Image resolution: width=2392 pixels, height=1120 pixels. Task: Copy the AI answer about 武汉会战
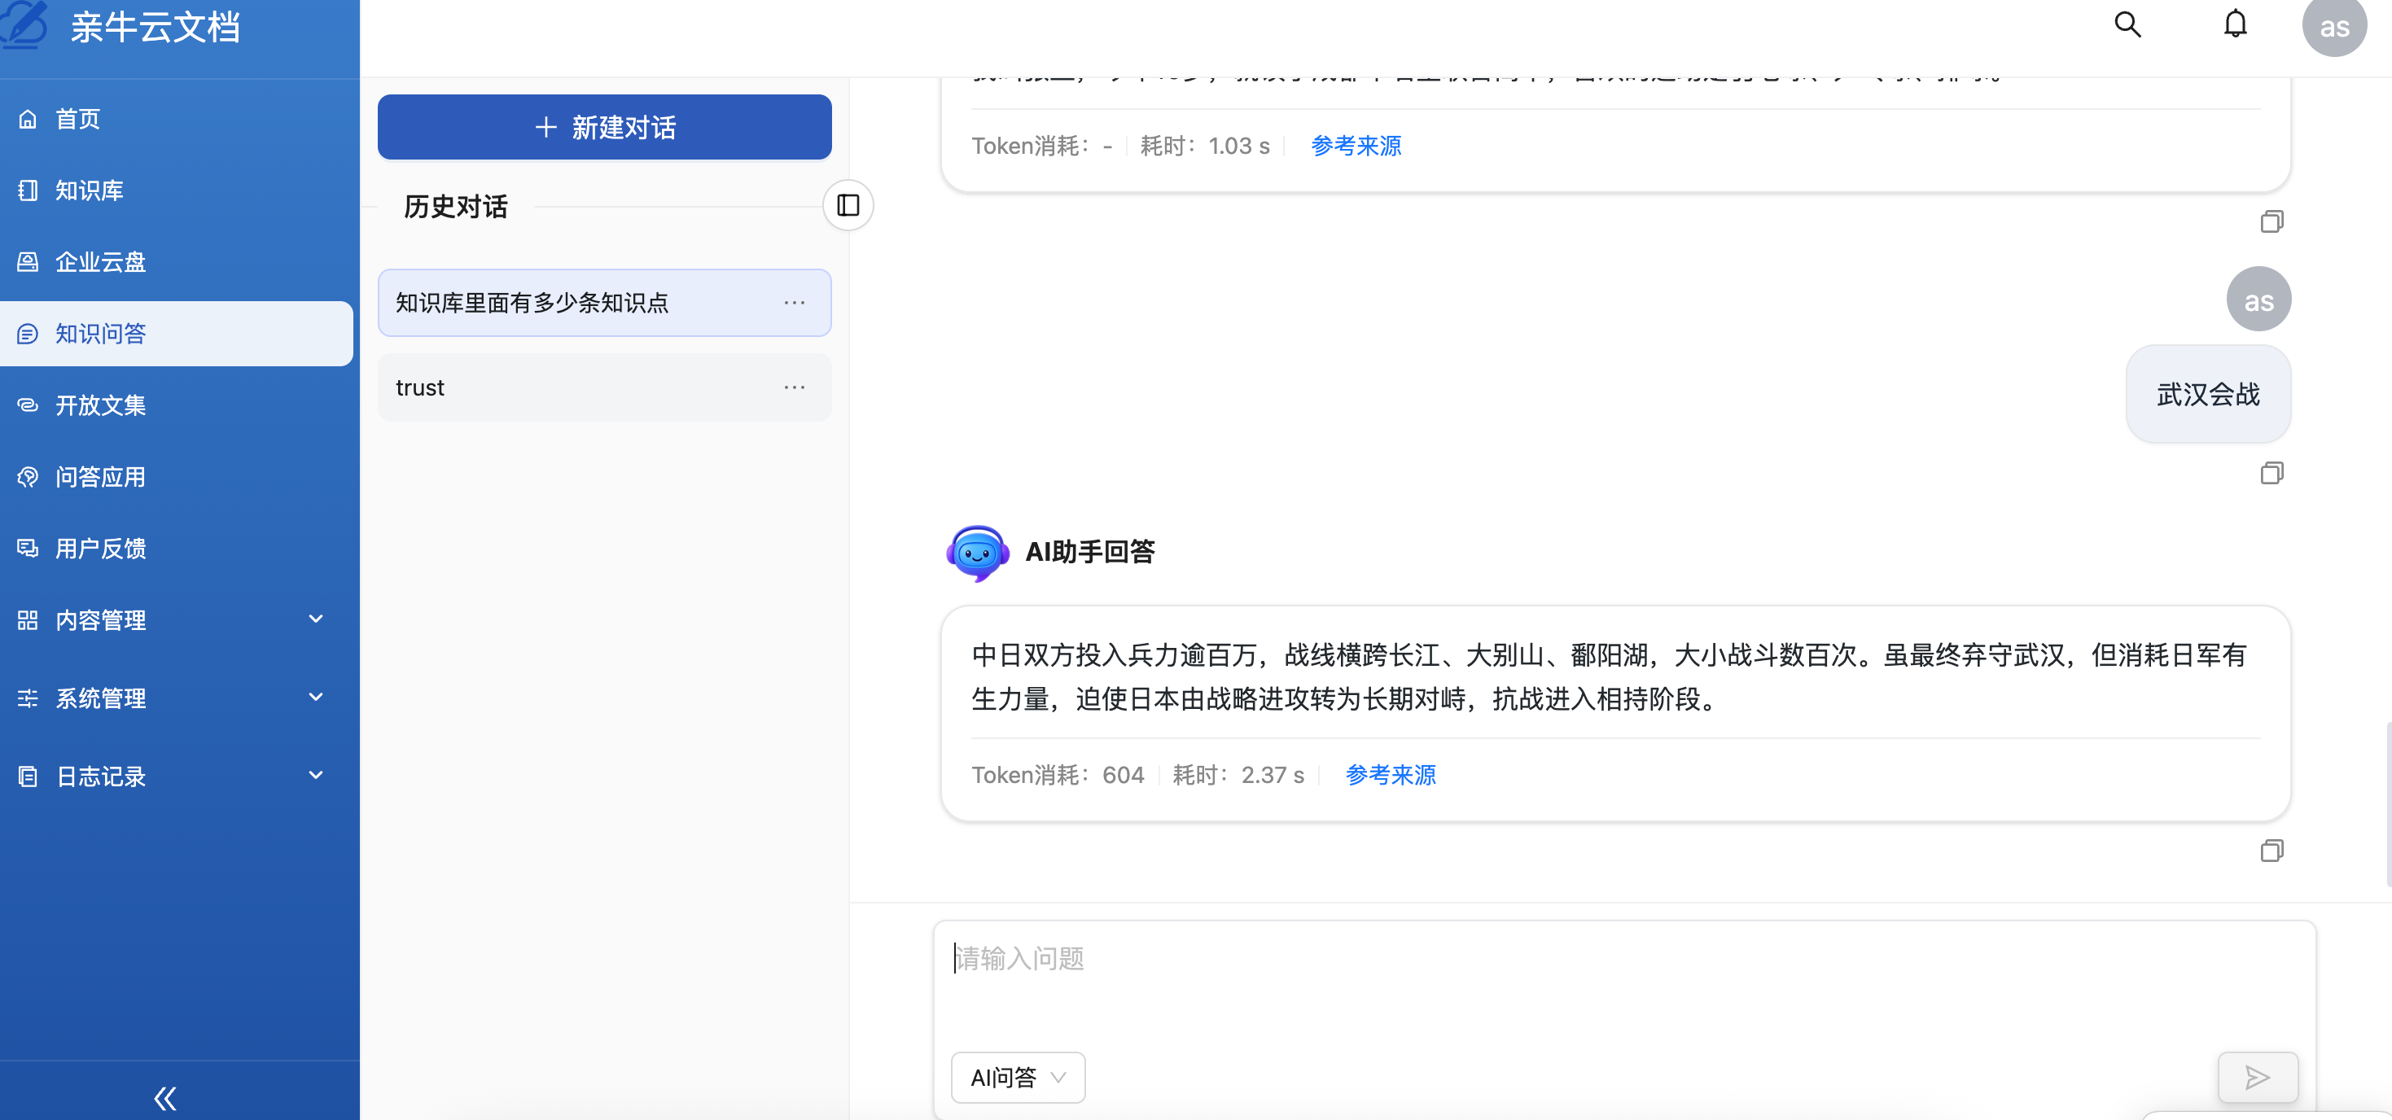(2272, 851)
